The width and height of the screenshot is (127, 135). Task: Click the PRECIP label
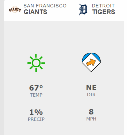(x=36, y=119)
